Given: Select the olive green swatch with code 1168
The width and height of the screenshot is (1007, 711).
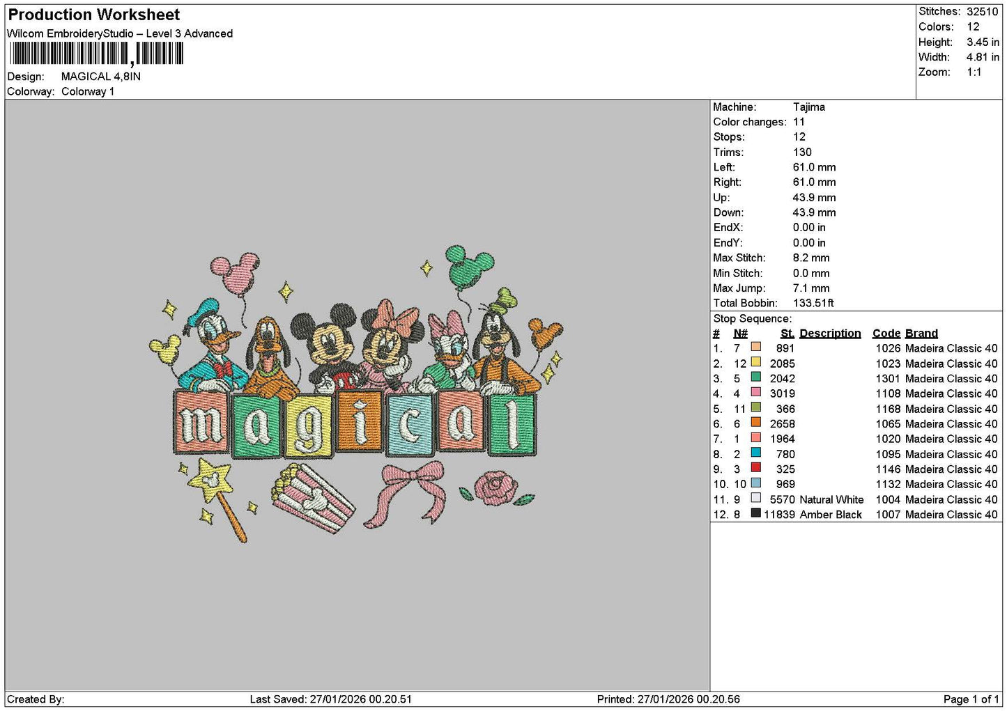Looking at the screenshot, I should pyautogui.click(x=756, y=407).
